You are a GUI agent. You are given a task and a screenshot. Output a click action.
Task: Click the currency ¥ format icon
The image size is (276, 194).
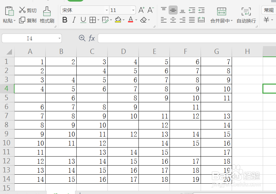click(x=266, y=20)
